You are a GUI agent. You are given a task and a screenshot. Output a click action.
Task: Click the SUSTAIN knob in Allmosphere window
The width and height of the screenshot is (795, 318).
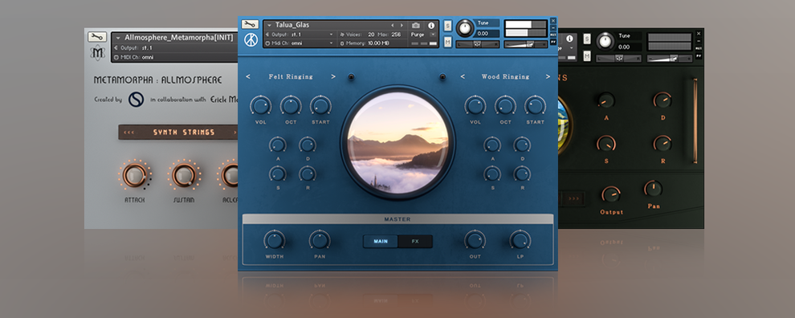184,176
